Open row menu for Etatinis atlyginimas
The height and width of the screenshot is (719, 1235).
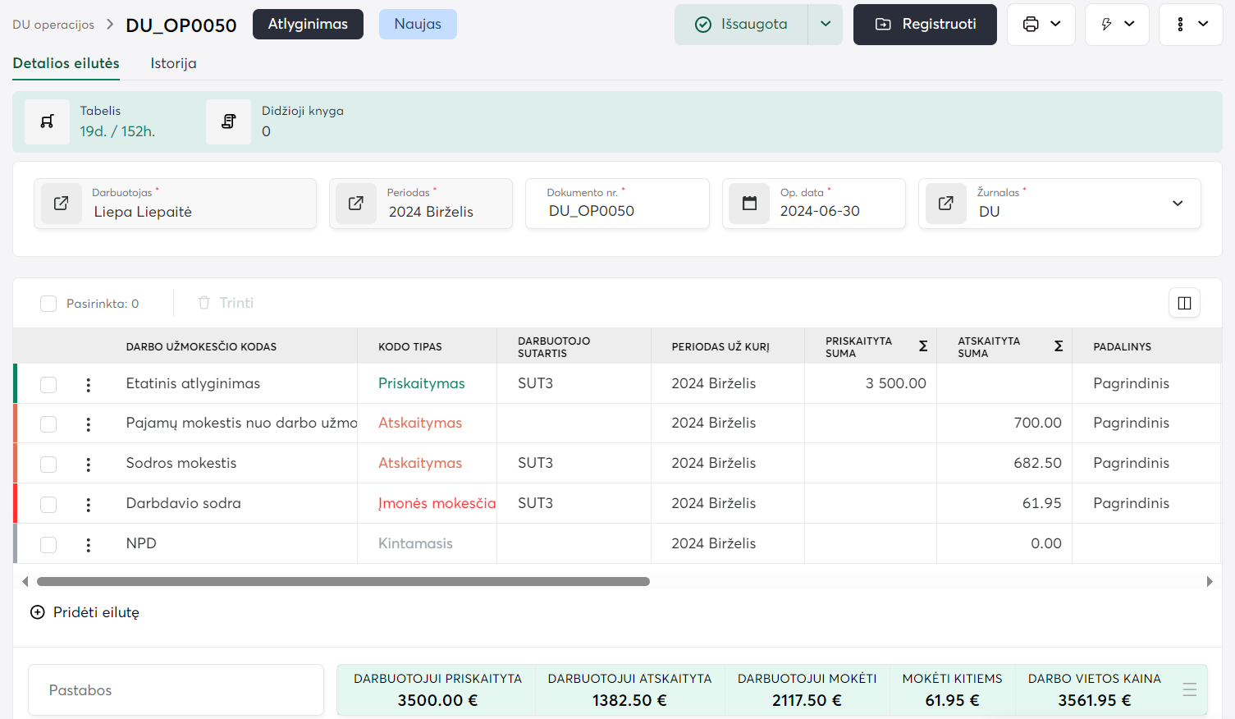89,384
